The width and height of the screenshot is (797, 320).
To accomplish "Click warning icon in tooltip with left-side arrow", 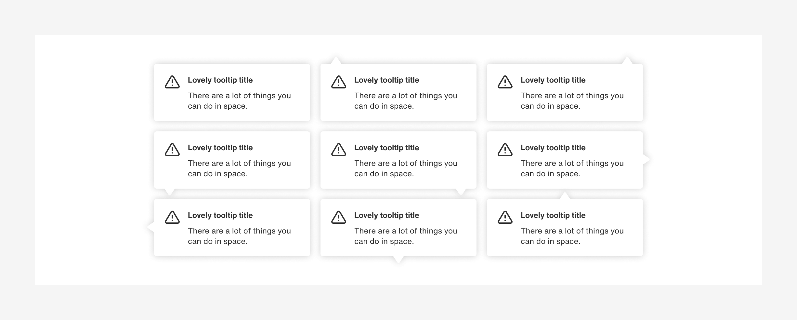I will coord(172,217).
